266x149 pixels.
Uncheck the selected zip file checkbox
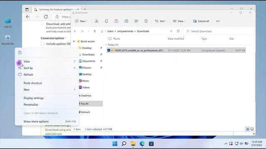pyautogui.click(x=109, y=50)
